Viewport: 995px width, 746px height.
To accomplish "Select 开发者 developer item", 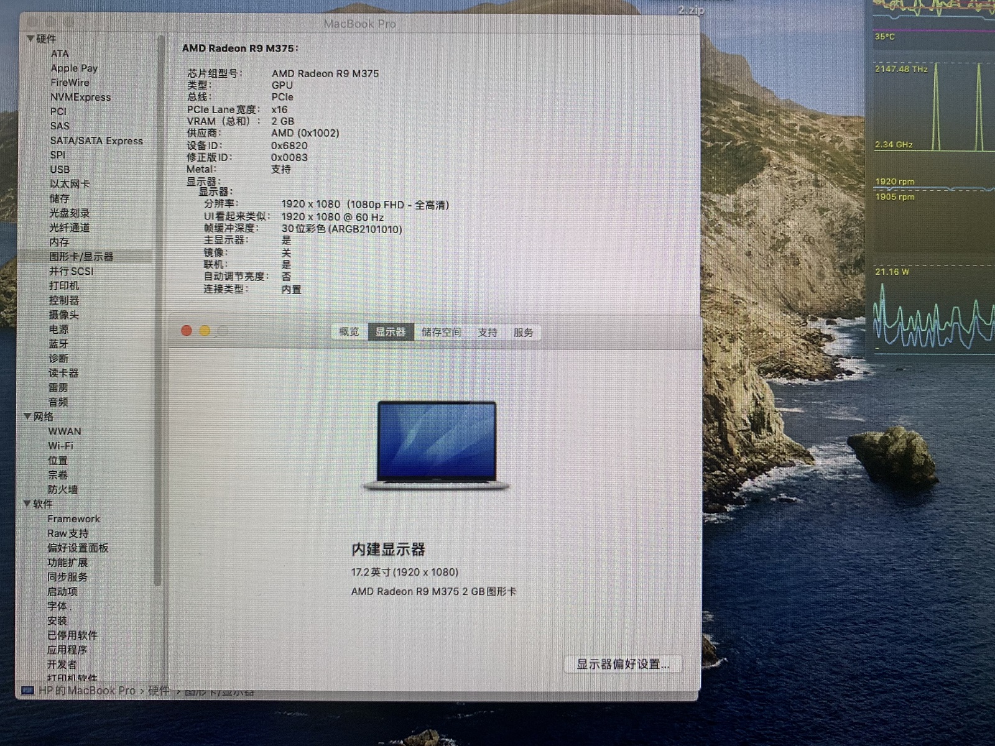I will pos(62,664).
